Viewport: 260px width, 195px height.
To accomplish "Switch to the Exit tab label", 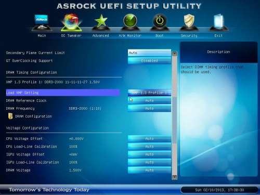I will click(218, 36).
